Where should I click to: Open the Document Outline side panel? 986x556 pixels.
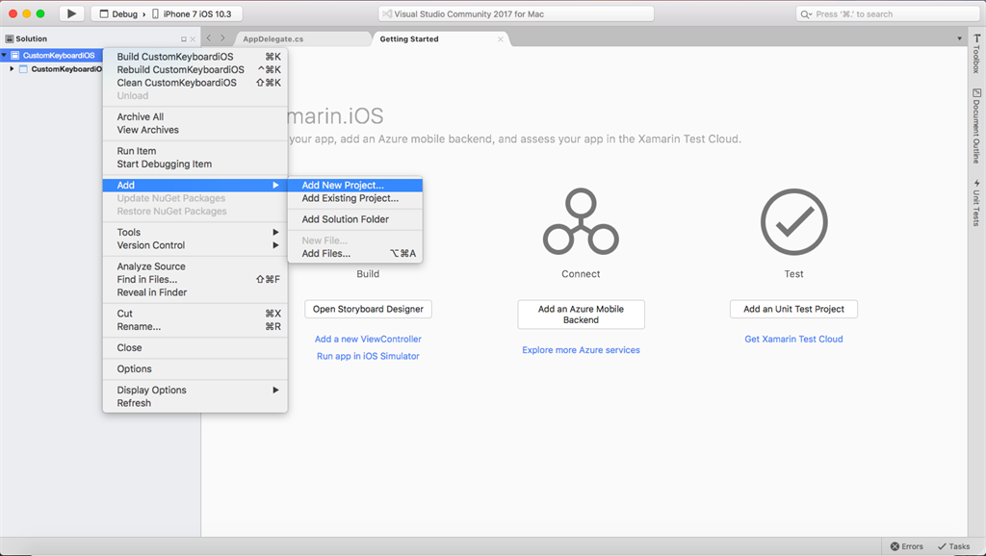click(x=976, y=126)
